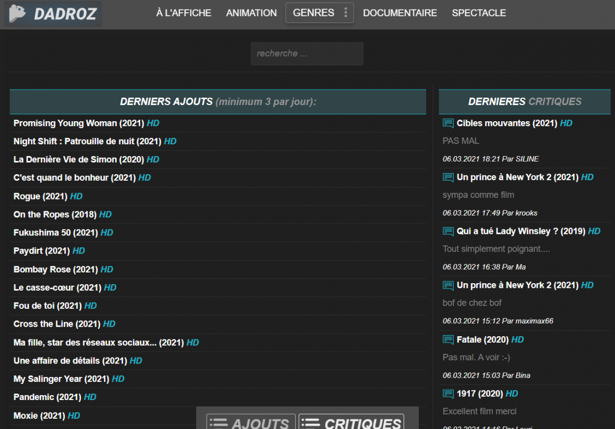The image size is (615, 429).
Task: Click comment icon beside Cibles mouvantes
Action: tap(448, 123)
